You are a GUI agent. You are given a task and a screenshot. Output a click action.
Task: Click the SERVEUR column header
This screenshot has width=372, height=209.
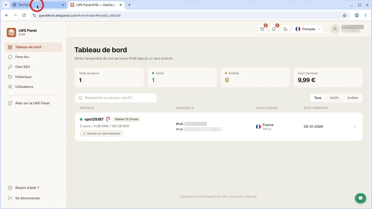tap(87, 108)
